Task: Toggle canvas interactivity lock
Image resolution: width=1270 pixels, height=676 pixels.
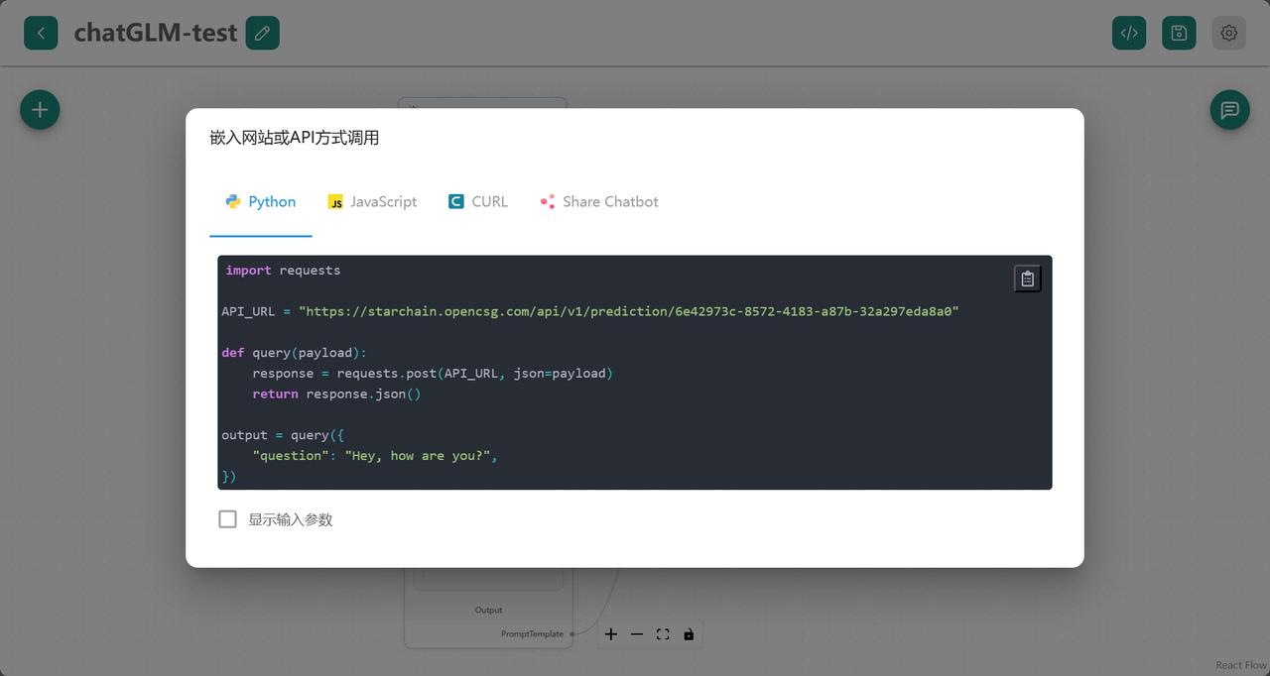Action: pyautogui.click(x=689, y=634)
